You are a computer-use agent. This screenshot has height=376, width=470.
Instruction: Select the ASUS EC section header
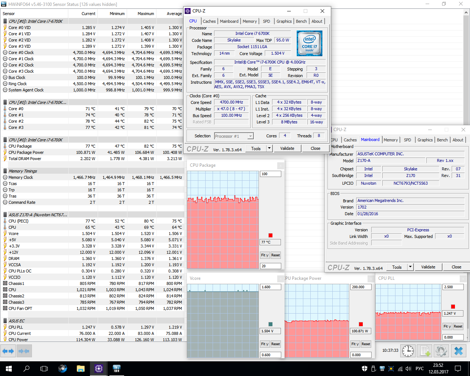[x=92, y=321]
